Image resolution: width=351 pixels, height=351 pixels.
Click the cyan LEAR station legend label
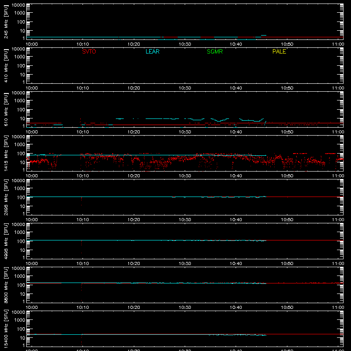[152, 51]
